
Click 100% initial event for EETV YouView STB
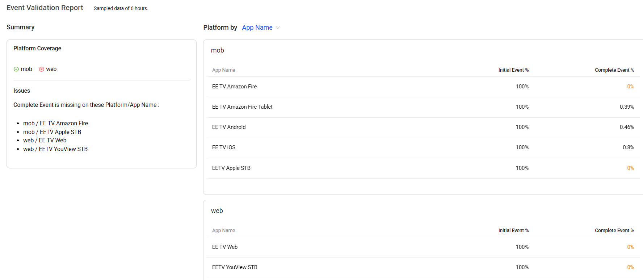tap(522, 267)
